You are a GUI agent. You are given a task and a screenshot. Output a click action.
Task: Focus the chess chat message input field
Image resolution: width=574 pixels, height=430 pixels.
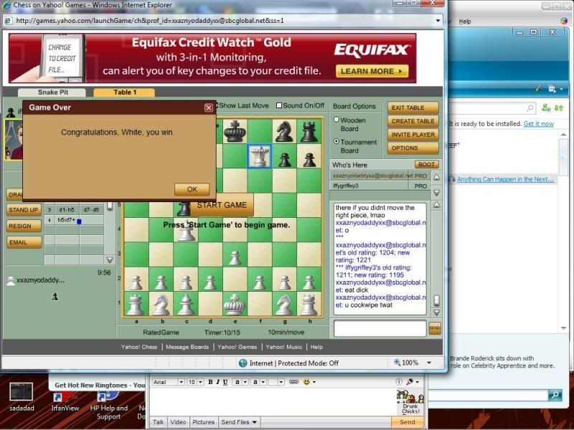click(x=380, y=328)
